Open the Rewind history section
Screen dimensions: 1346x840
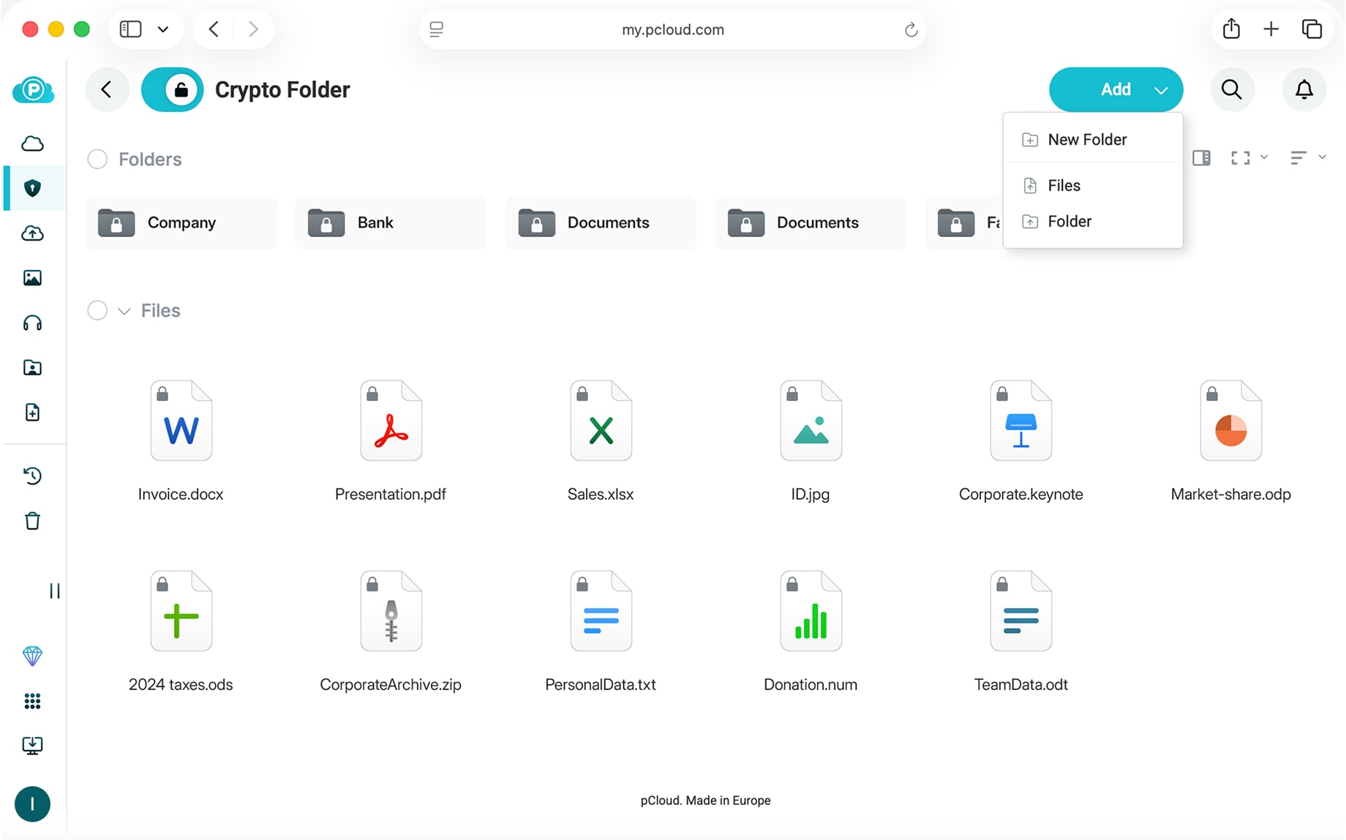(32, 476)
